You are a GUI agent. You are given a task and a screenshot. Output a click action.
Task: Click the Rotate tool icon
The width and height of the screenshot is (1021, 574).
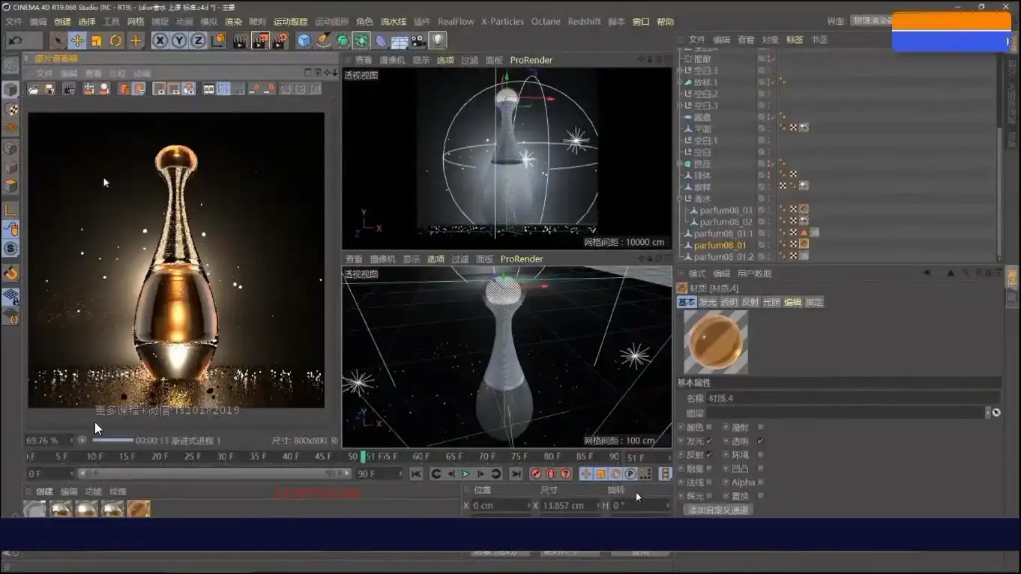[115, 40]
